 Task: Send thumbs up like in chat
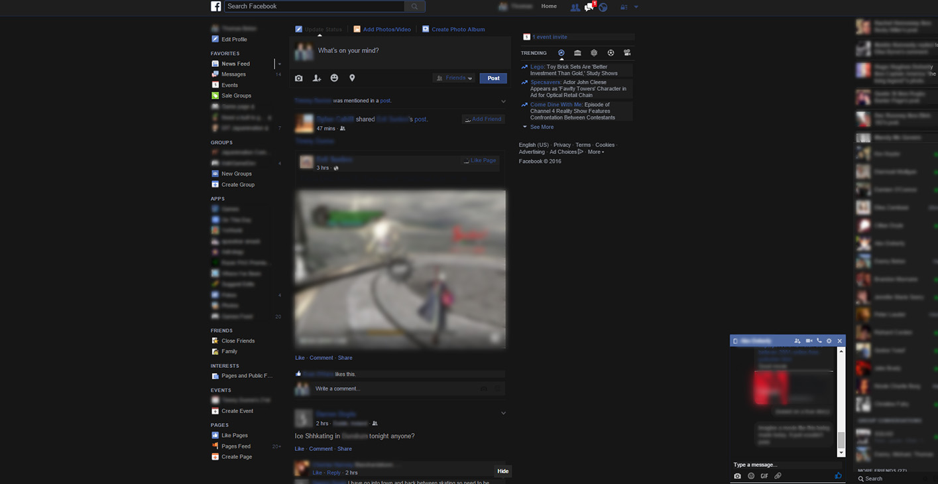click(838, 475)
